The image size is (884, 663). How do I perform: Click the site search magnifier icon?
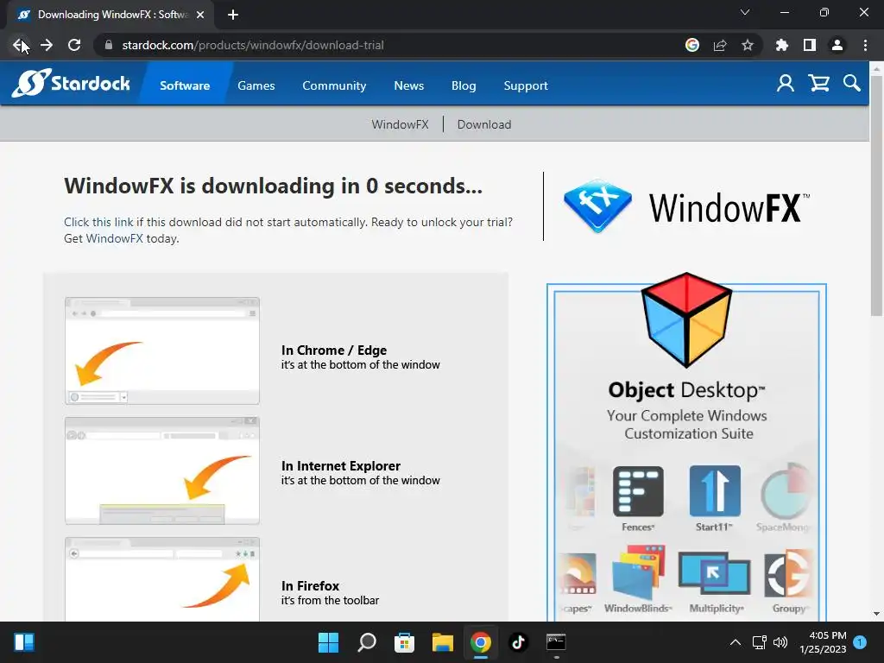[x=851, y=84]
